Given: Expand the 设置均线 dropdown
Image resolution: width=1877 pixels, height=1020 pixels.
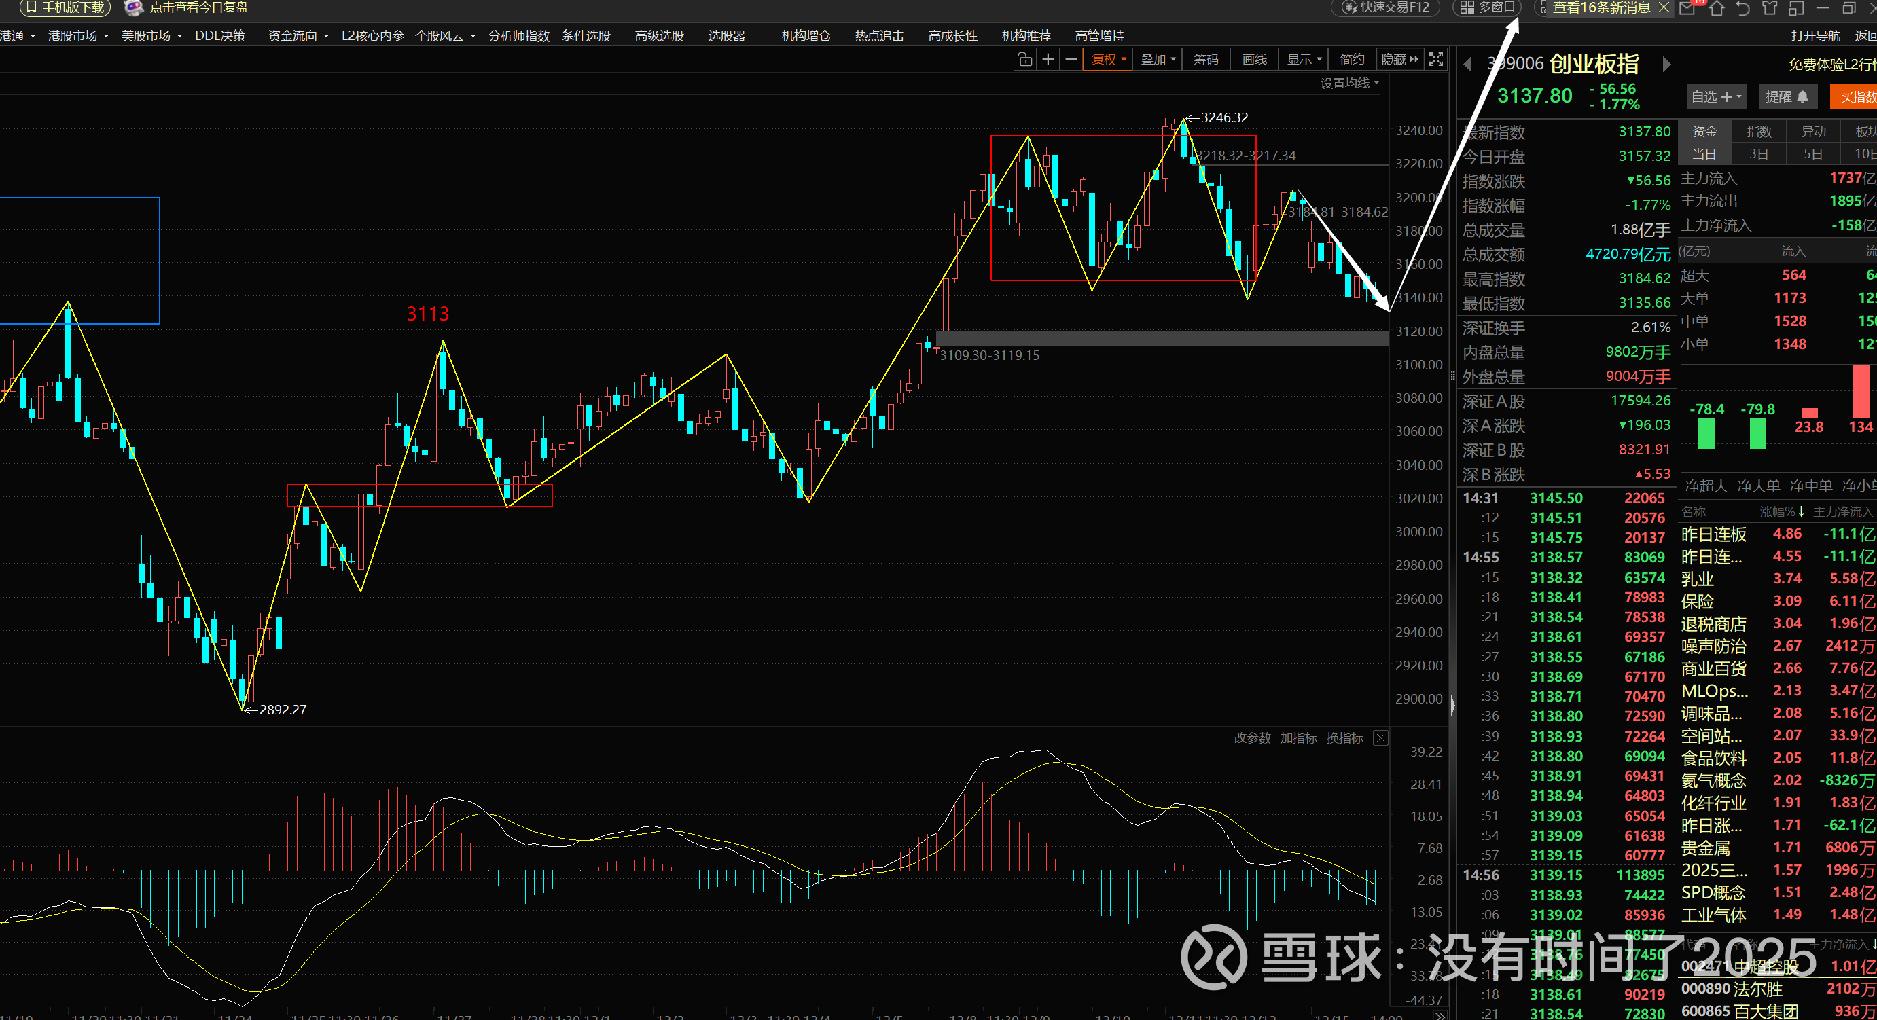Looking at the screenshot, I should coord(1349,84).
